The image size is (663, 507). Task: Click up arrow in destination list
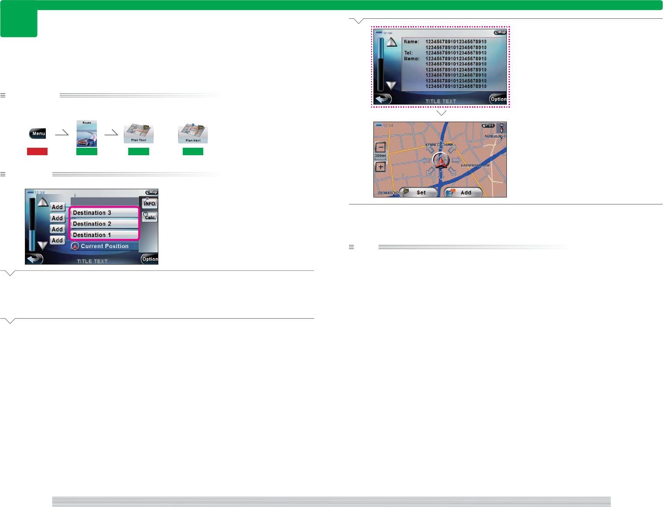42,202
